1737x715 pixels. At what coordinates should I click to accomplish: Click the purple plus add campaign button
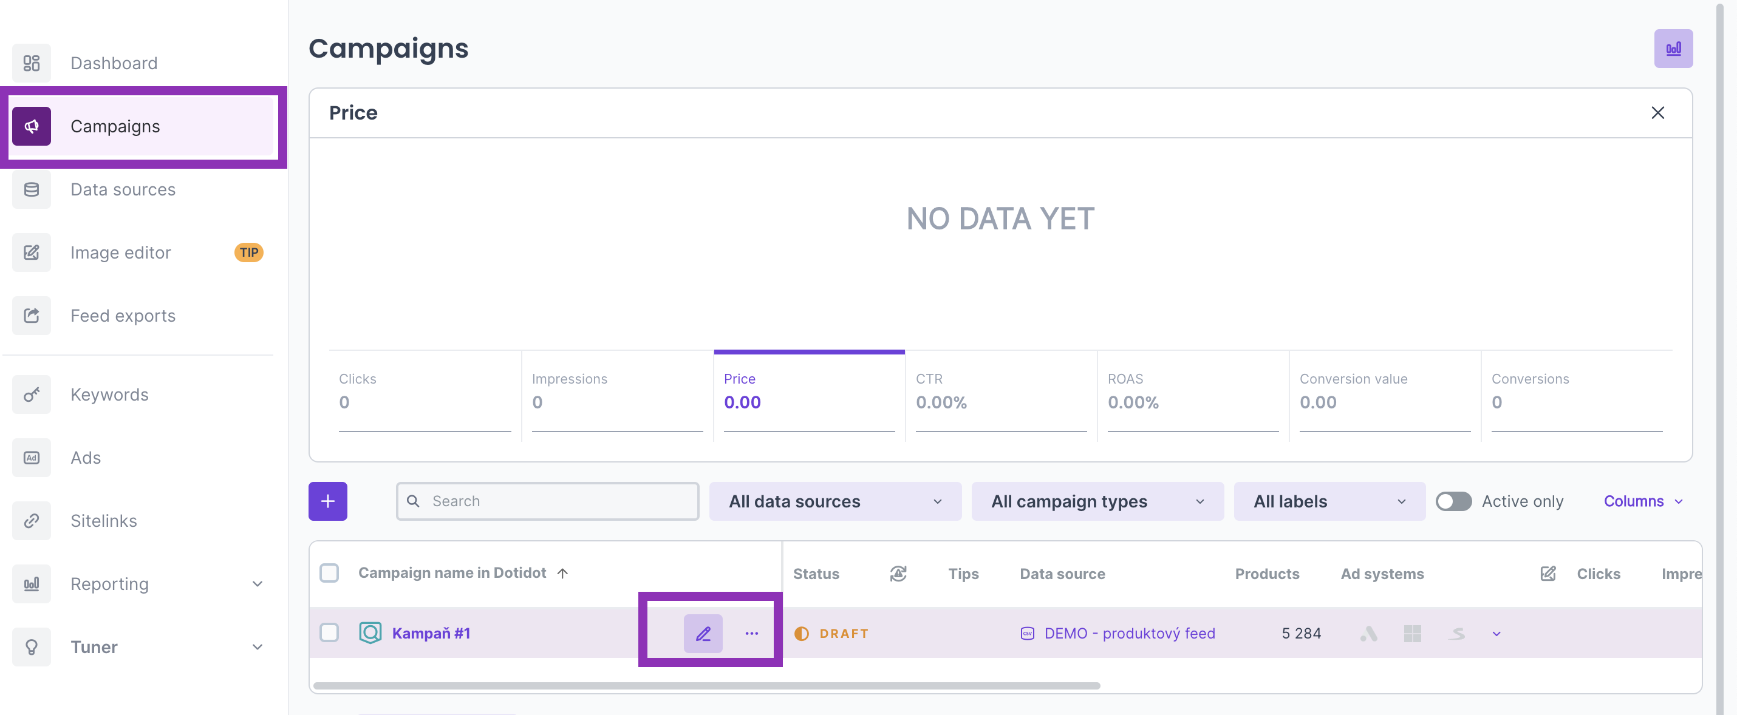coord(328,501)
